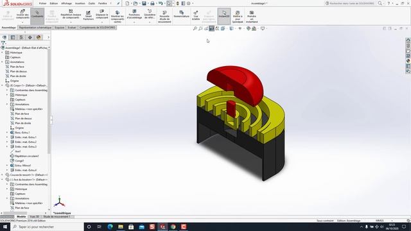Open the Windows Start menu
Viewport: 411px width, 231px height.
5,227
